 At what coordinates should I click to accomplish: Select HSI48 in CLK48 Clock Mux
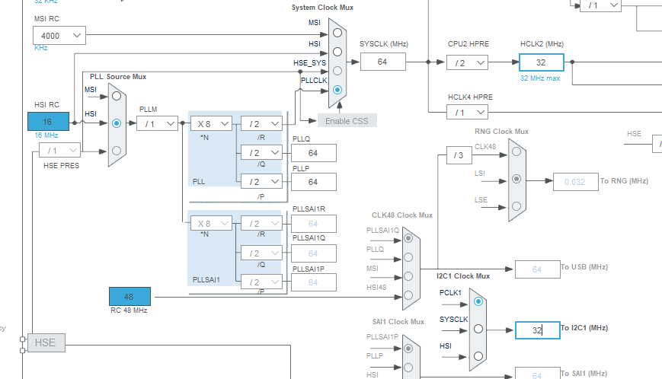pos(408,295)
